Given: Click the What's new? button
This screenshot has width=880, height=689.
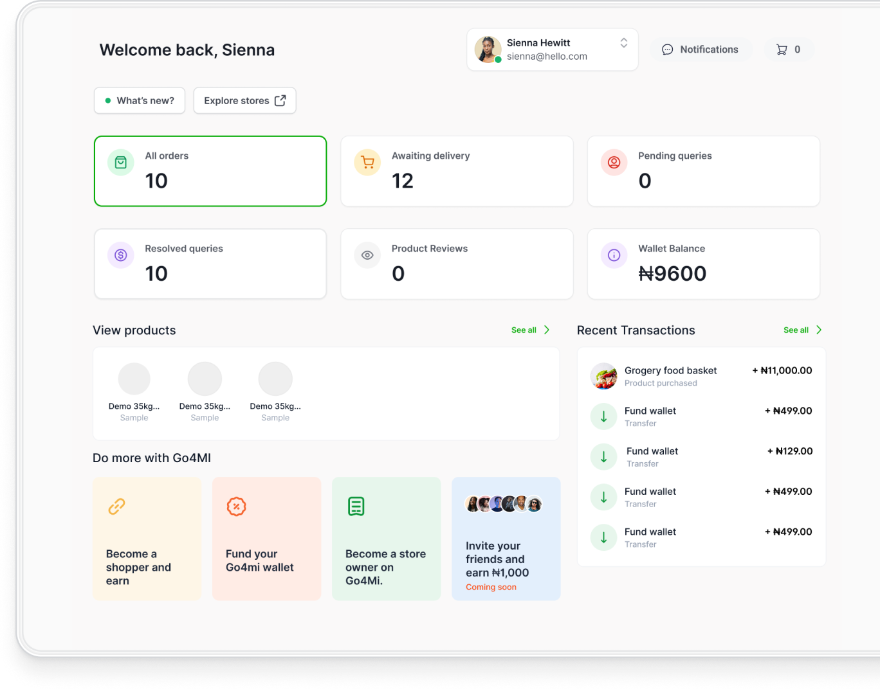Looking at the screenshot, I should pyautogui.click(x=140, y=101).
